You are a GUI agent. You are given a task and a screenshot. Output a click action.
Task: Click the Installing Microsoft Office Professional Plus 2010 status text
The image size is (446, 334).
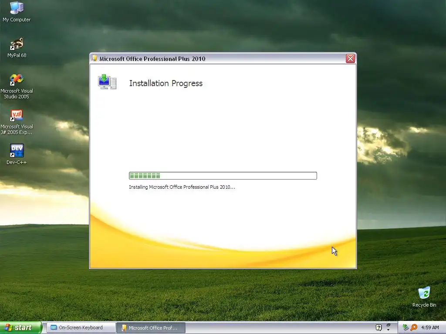tap(182, 187)
